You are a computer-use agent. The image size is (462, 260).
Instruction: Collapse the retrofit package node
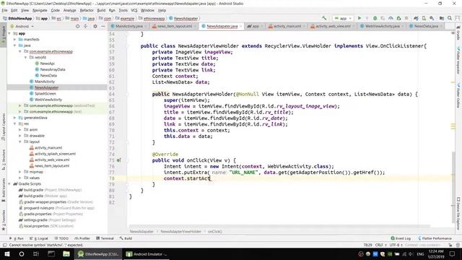click(26, 58)
